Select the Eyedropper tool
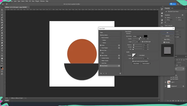Image resolution: width=187 pixels, height=106 pixels. pos(2,25)
